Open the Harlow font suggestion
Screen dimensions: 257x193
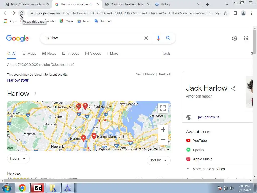tap(18, 80)
